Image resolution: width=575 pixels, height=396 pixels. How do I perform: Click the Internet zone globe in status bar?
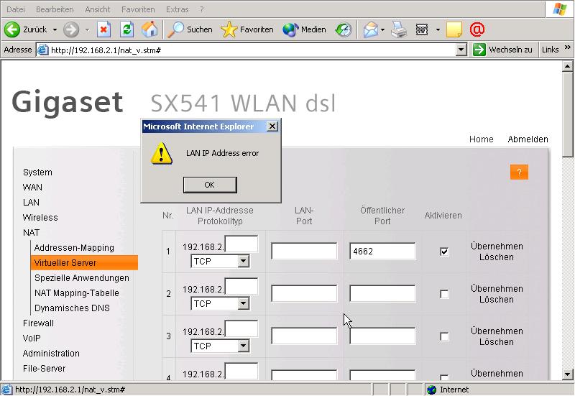[x=432, y=390]
